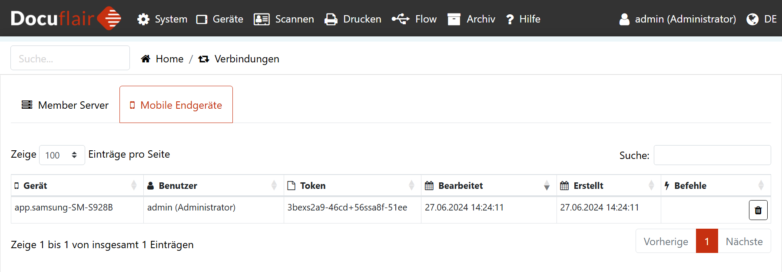This screenshot has width=782, height=272.
Task: Sort table by Befehle column
Action: pos(716,185)
